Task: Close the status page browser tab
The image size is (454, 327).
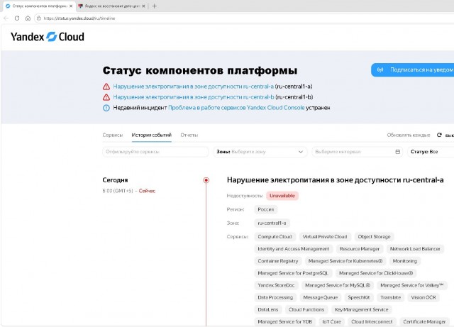Action: pyautogui.click(x=71, y=6)
